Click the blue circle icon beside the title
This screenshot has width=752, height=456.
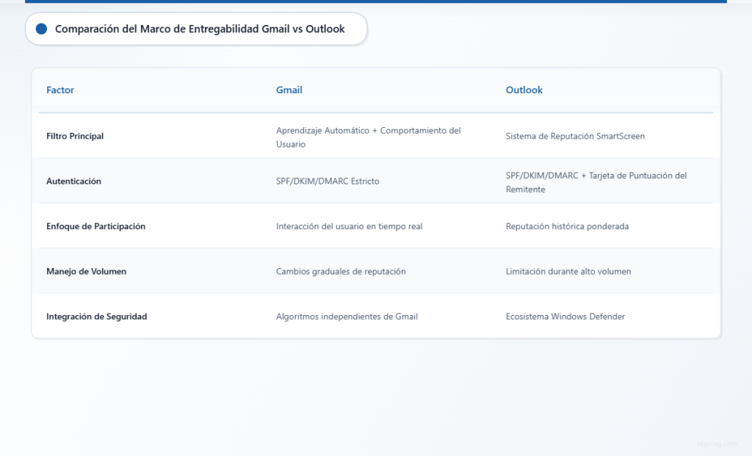(x=42, y=29)
